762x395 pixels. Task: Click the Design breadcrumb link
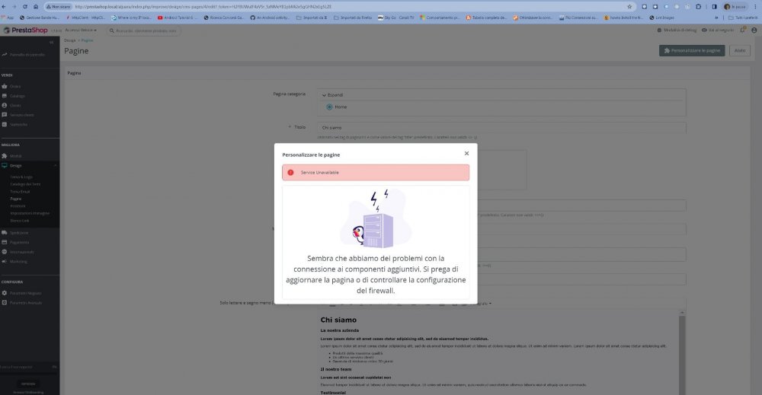(70, 40)
